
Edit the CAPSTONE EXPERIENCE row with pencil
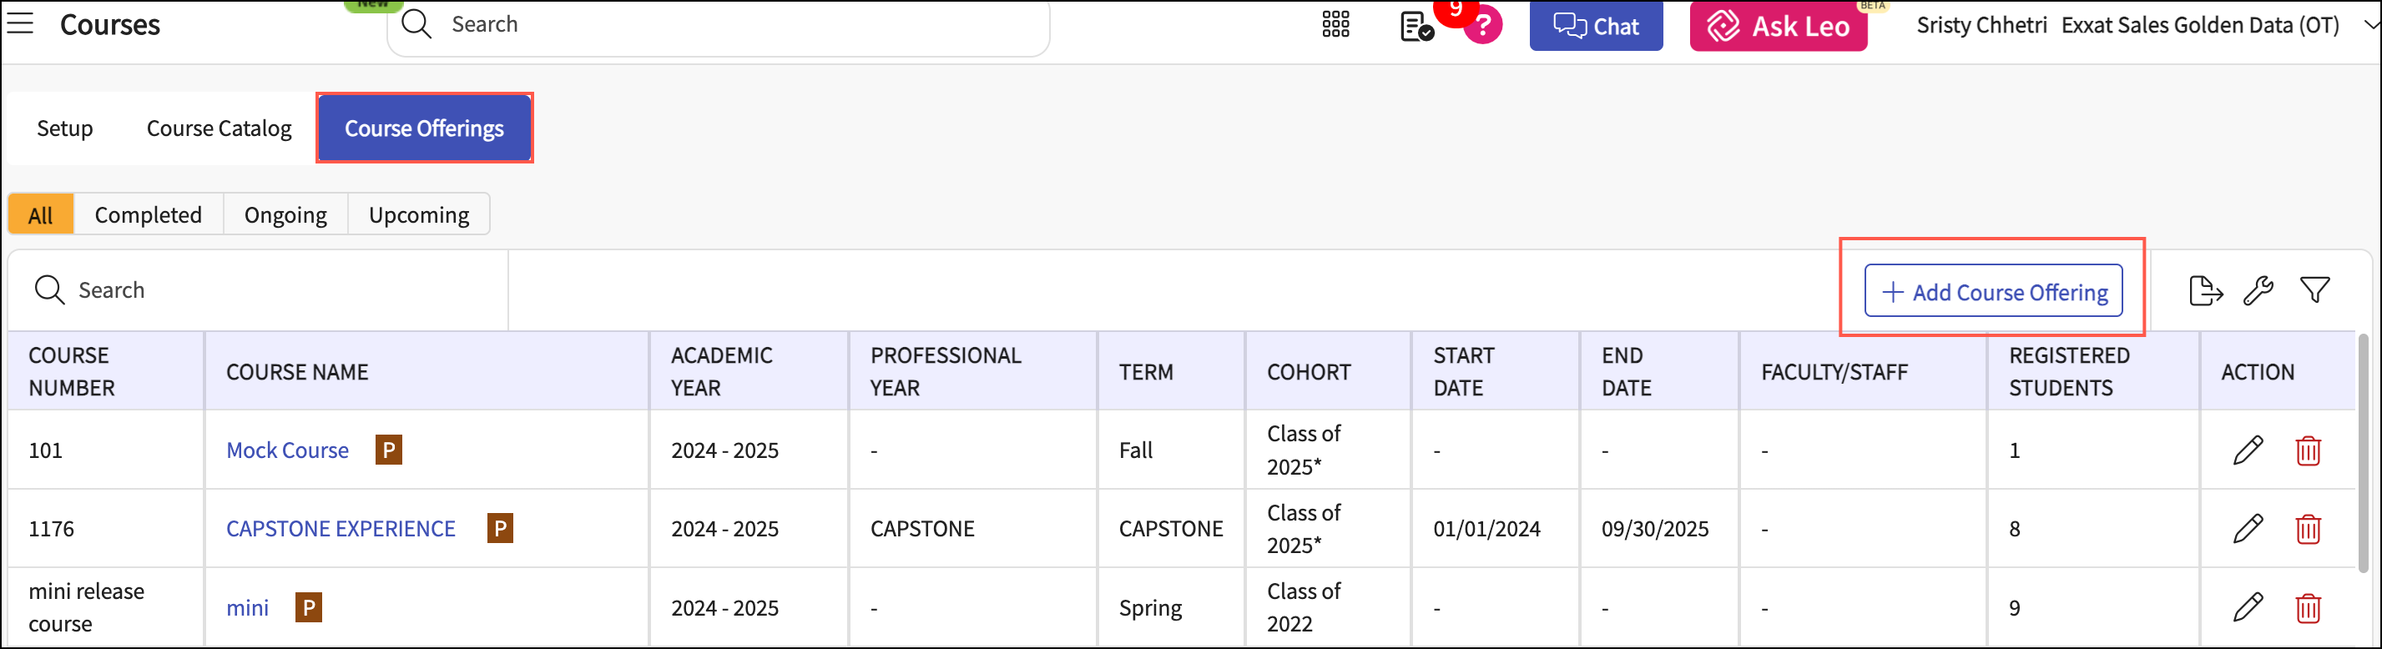click(x=2248, y=529)
